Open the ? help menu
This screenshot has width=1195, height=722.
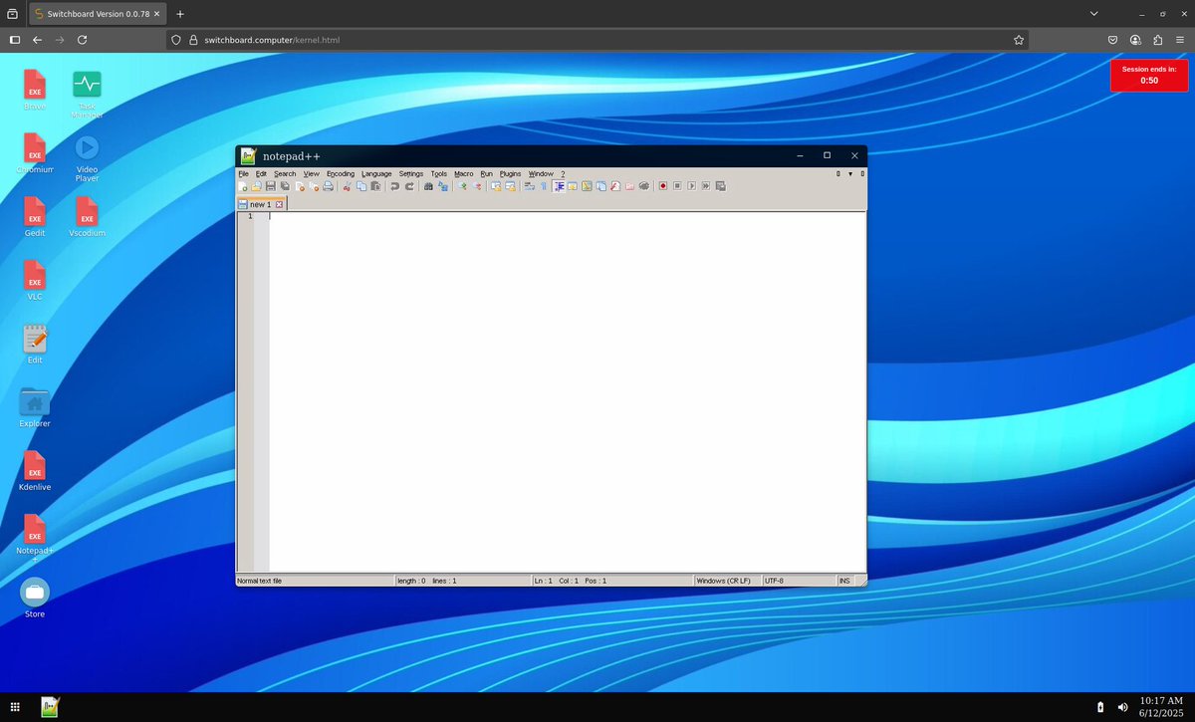tap(563, 173)
